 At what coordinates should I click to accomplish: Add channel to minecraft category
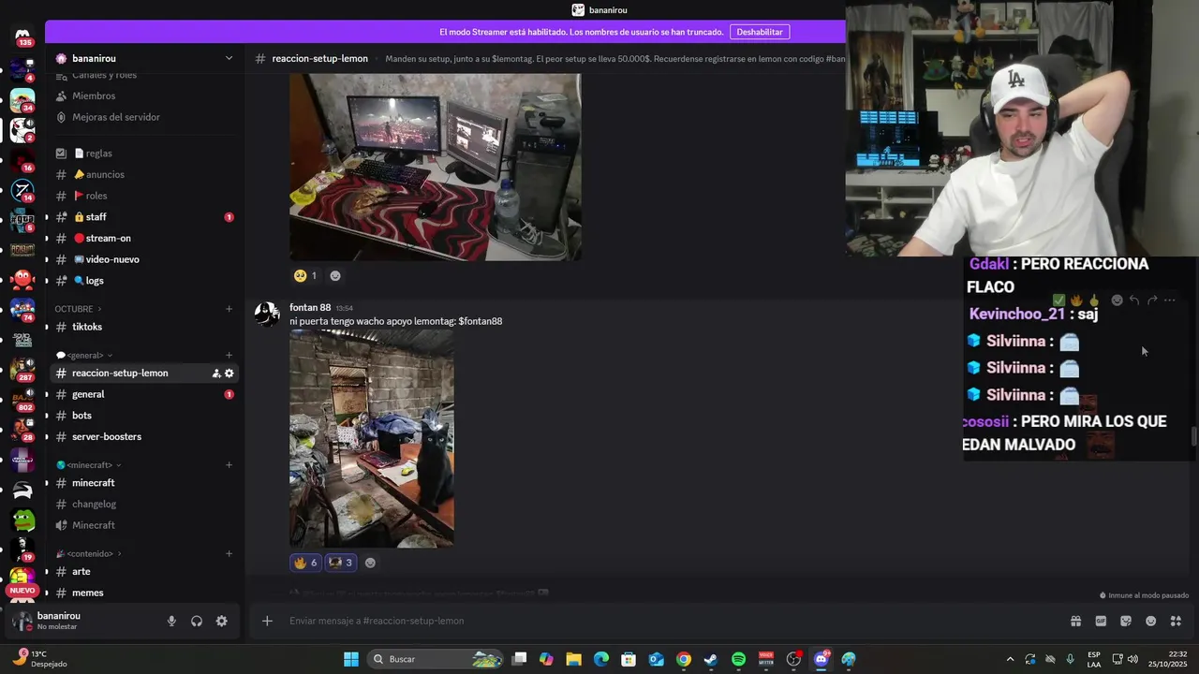[229, 465]
